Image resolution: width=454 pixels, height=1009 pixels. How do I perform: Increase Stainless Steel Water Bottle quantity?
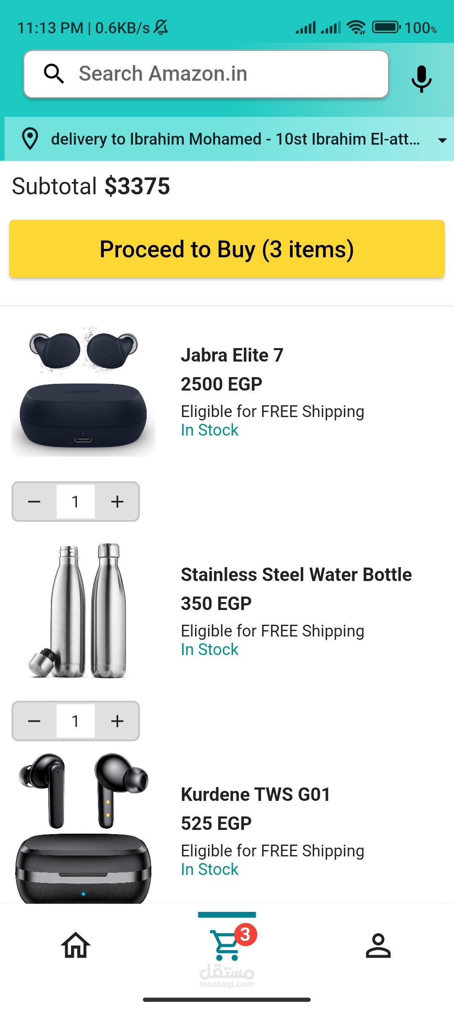(117, 721)
